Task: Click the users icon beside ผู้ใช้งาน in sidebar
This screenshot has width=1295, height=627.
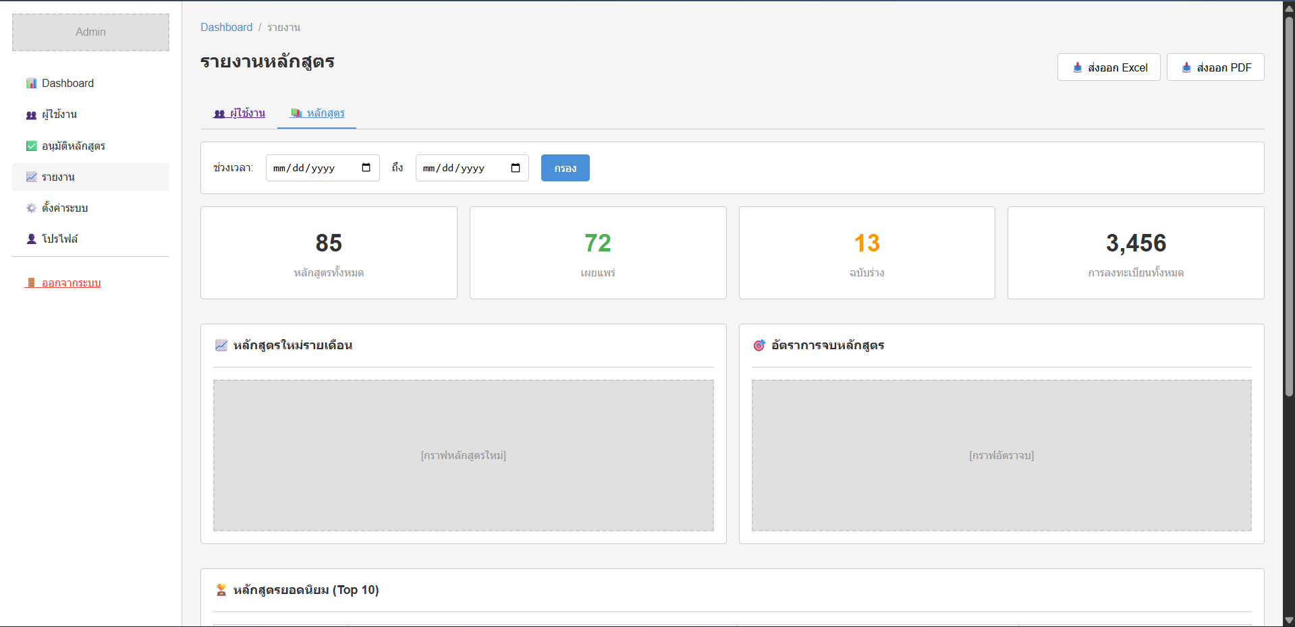Action: (x=31, y=115)
